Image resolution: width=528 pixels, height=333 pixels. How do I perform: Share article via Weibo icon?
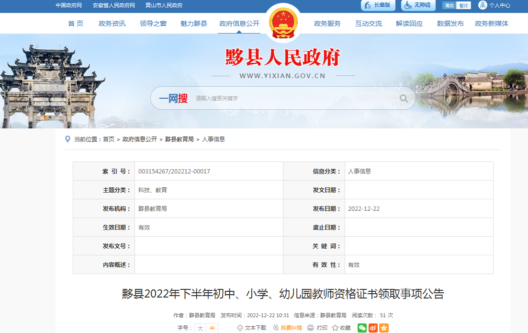373,328
